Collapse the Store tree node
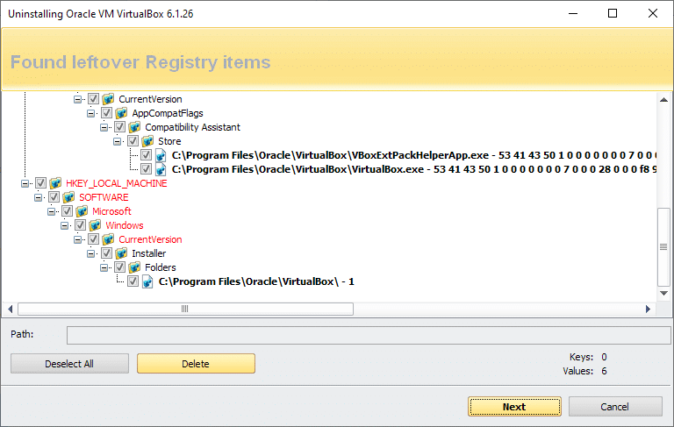Screen dimensions: 674x427 pos(117,141)
